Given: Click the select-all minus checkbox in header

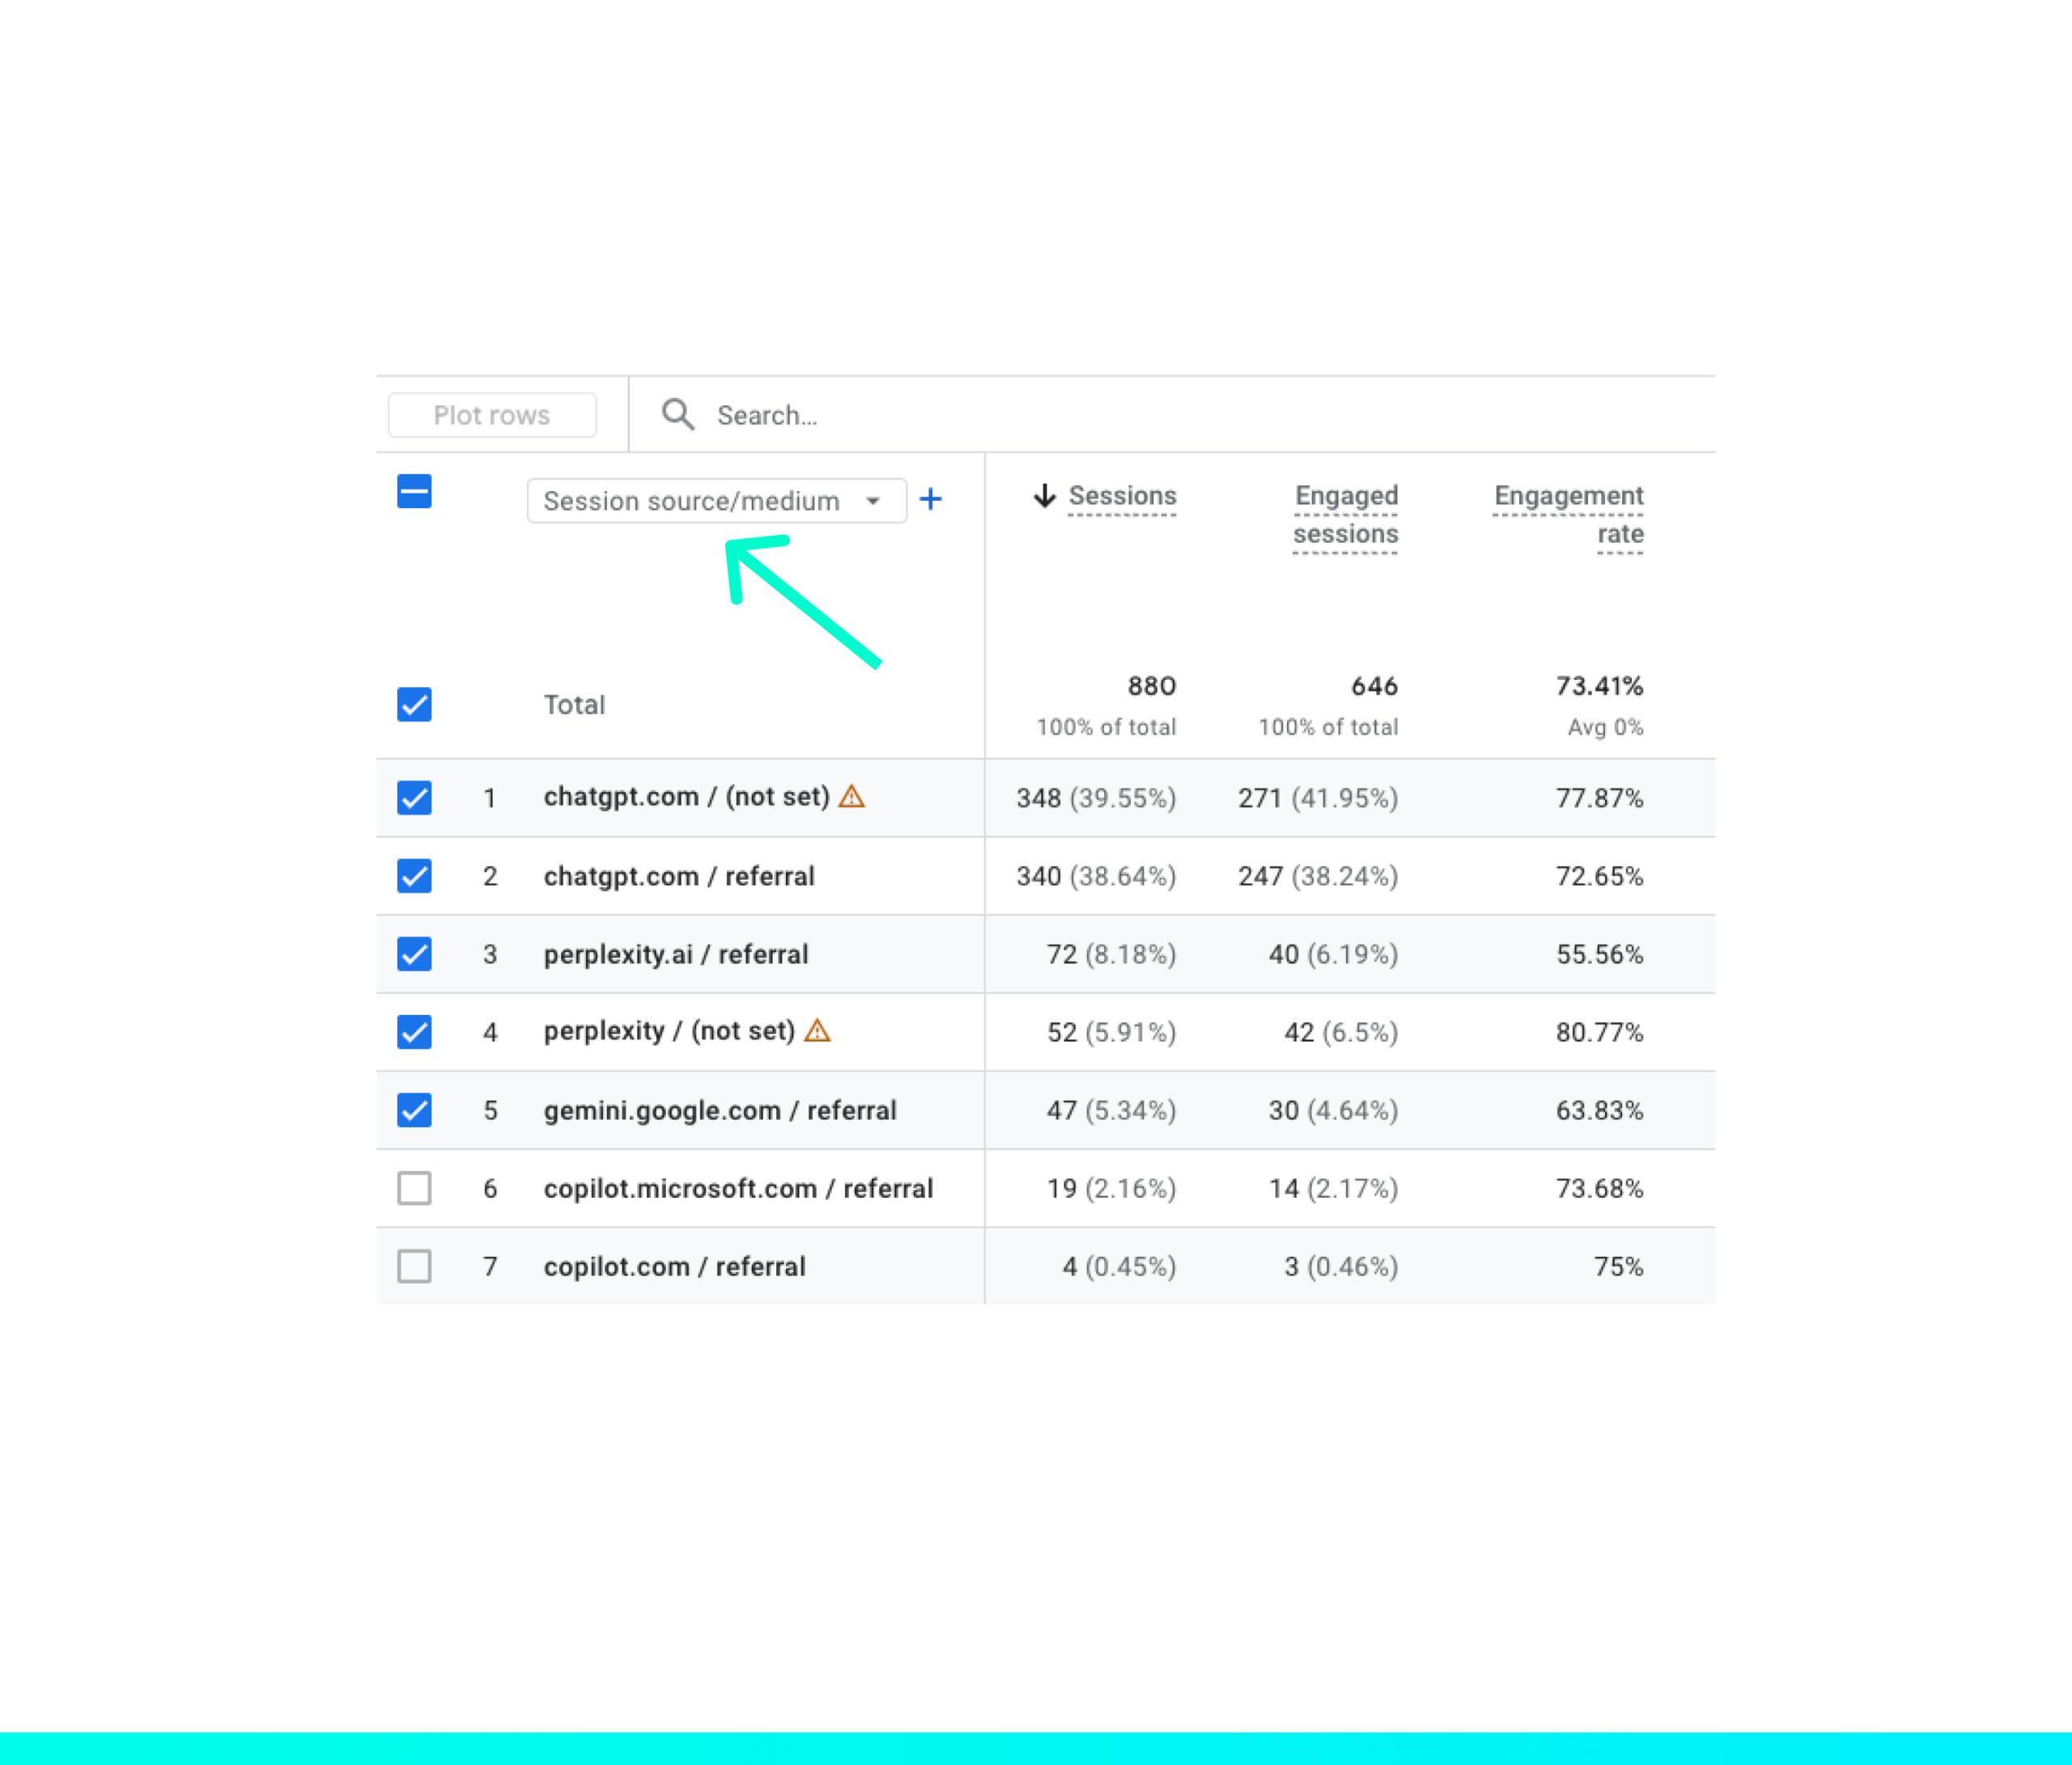Looking at the screenshot, I should click(x=414, y=491).
